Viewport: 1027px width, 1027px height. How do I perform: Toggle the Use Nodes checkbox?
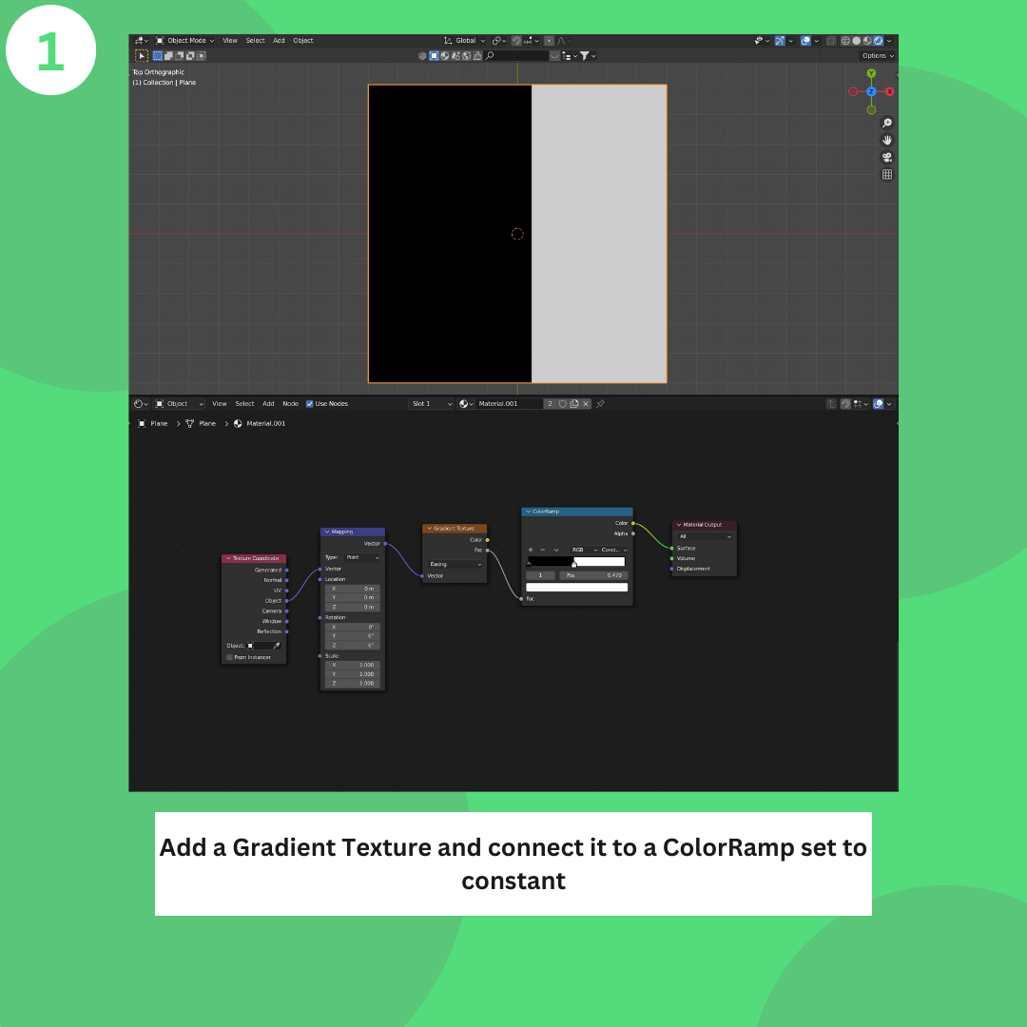[x=309, y=403]
